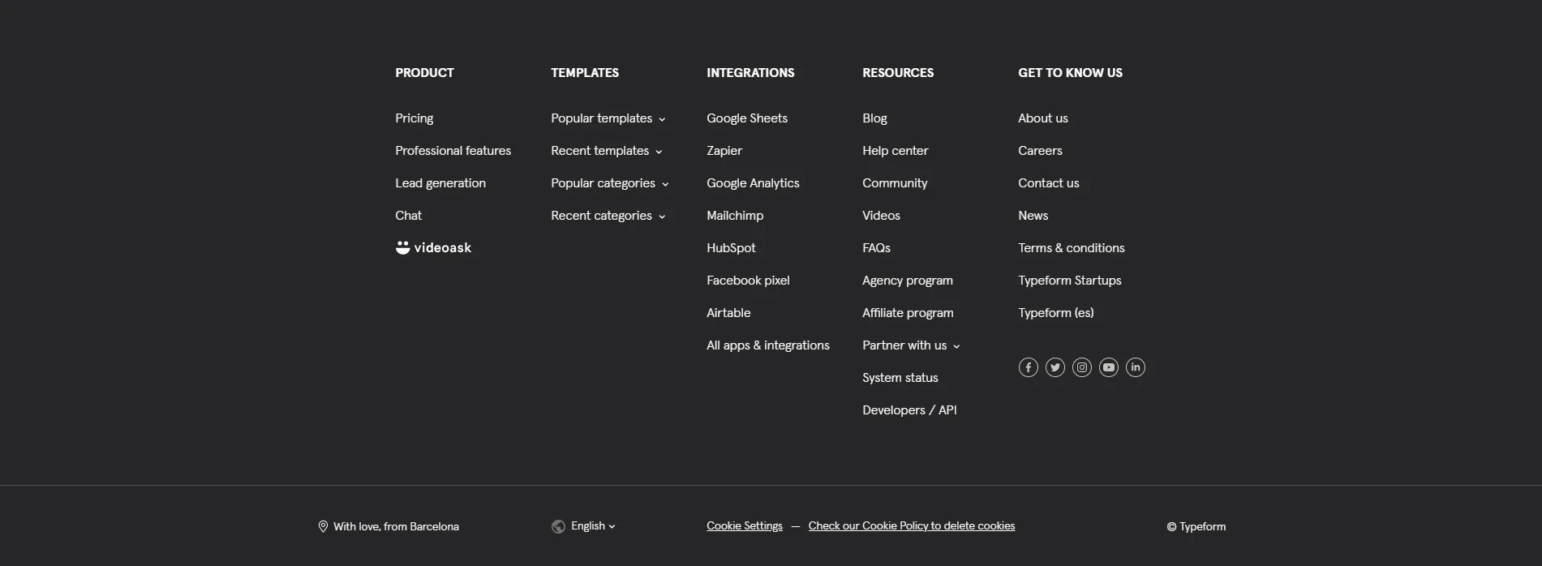Click the videoask logo link

433,247
